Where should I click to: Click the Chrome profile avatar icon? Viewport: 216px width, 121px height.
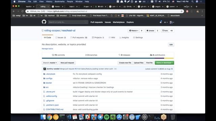pos(198,11)
